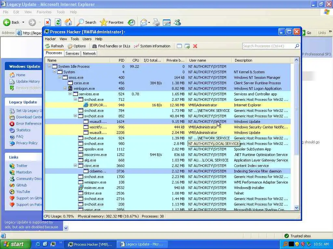
Task: Select the winlogon.exe process icon
Action: pyautogui.click(x=70, y=88)
